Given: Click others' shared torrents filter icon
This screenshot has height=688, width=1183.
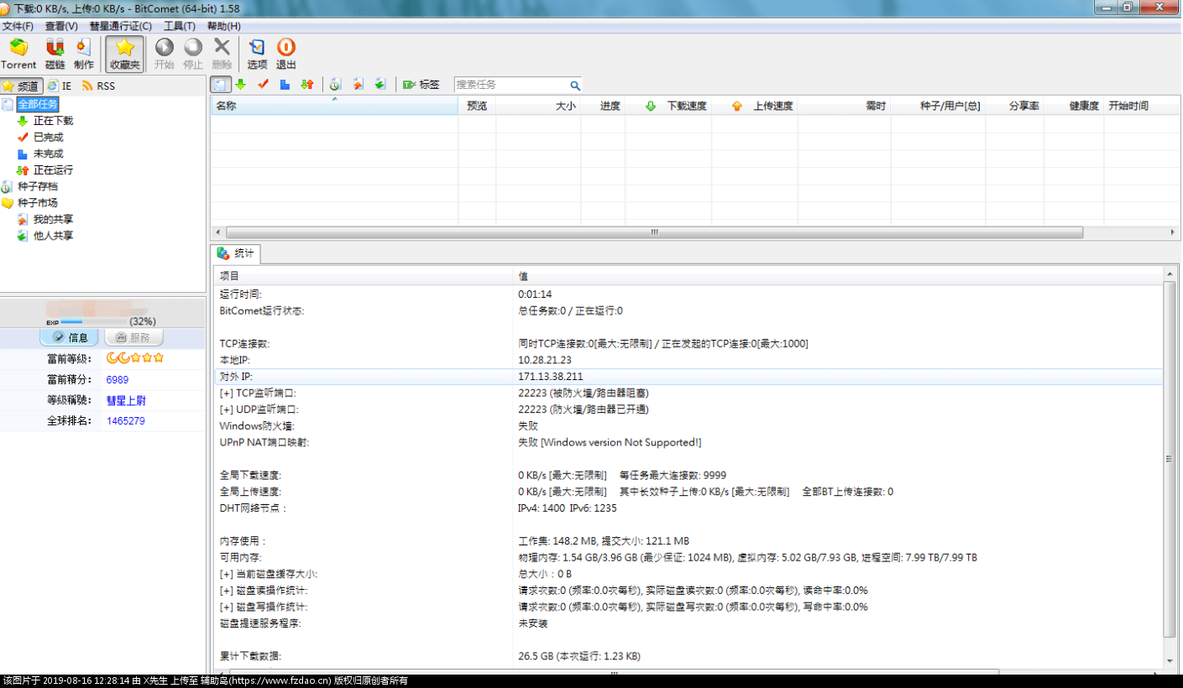Looking at the screenshot, I should coord(380,85).
